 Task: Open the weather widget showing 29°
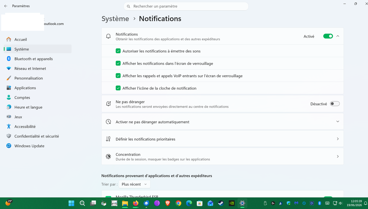[8, 203]
